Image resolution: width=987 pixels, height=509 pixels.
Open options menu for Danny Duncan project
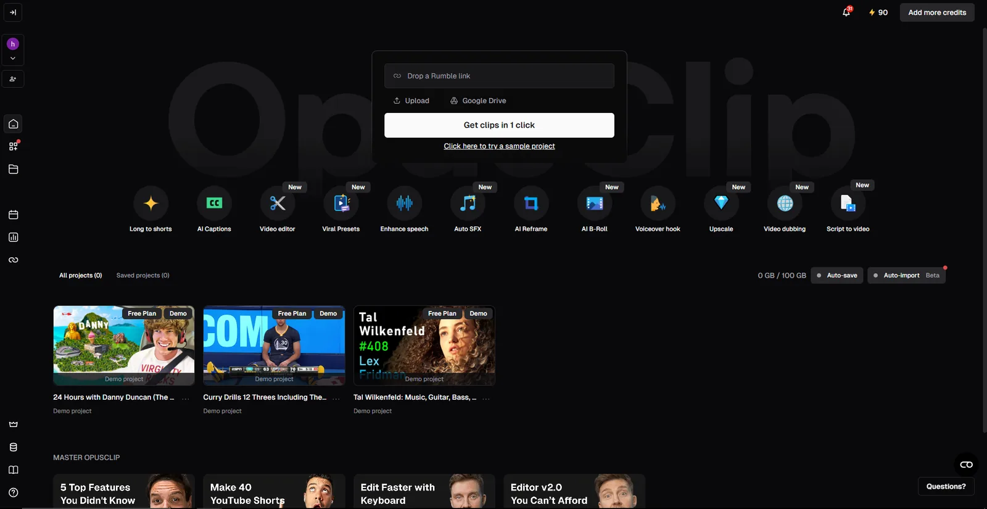[x=186, y=399]
